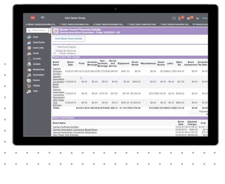The width and height of the screenshot is (225, 184).
Task: Open the document notifications icon with badge
Action: [179, 18]
